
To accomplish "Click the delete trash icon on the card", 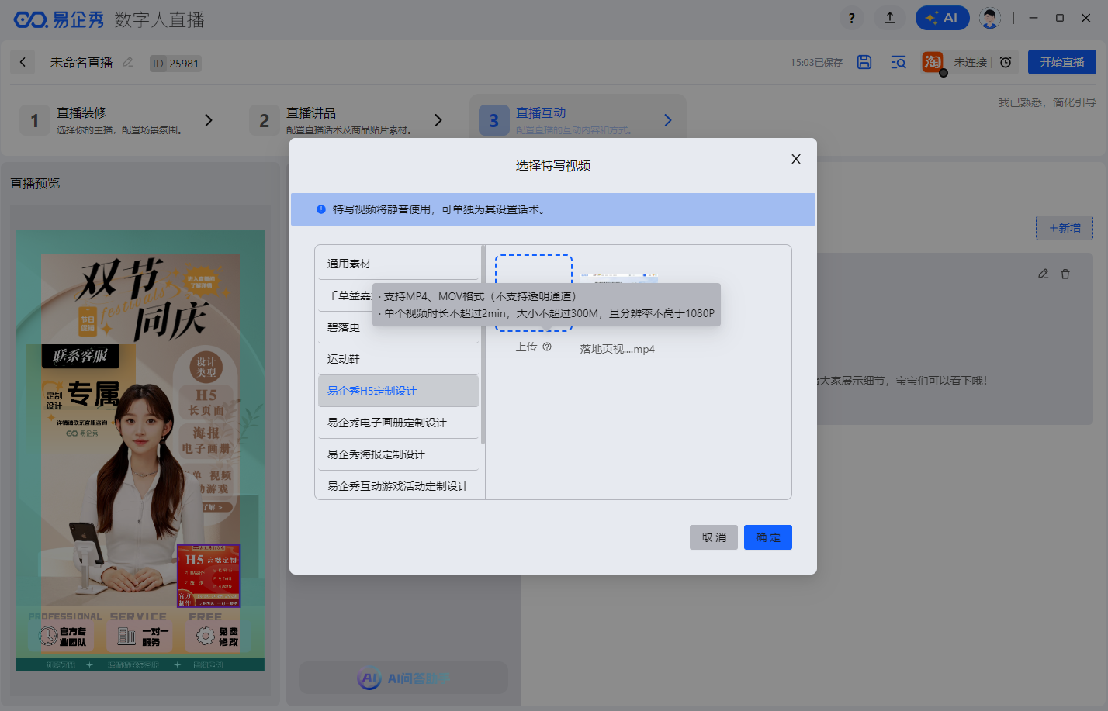I will 1065,274.
